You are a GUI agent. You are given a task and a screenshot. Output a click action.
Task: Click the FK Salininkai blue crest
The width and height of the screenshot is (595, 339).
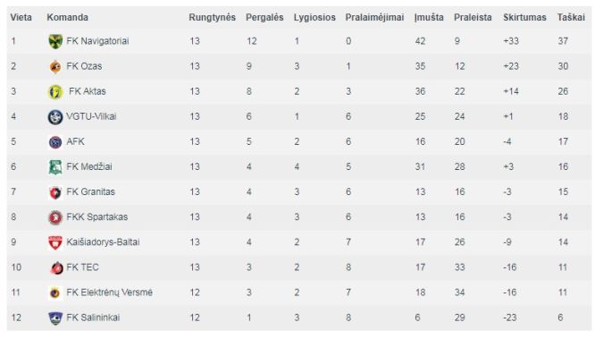click(55, 318)
